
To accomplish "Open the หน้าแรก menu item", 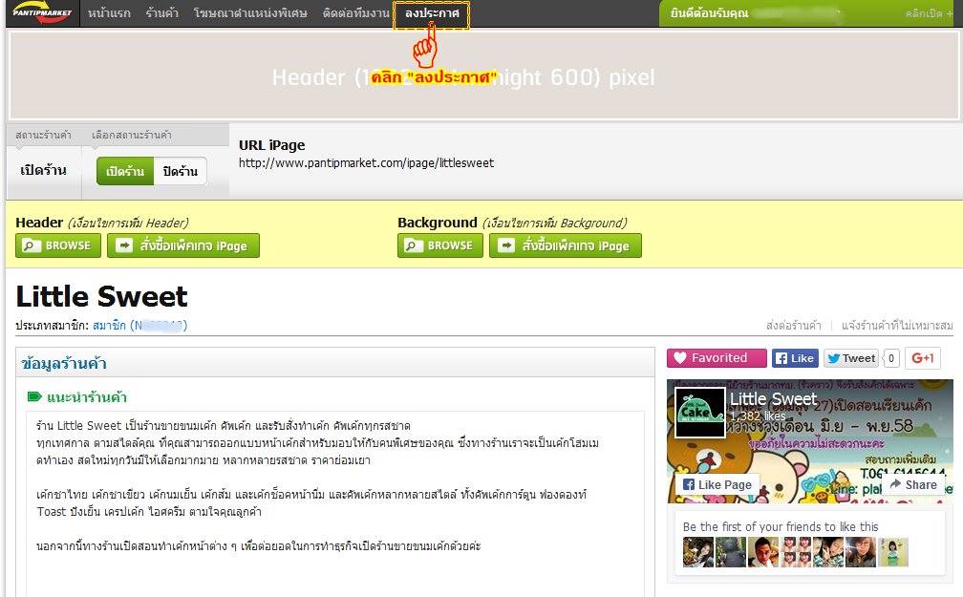I will point(109,13).
